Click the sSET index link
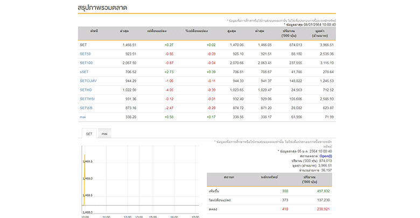This screenshot has height=218, width=420. pyautogui.click(x=84, y=72)
